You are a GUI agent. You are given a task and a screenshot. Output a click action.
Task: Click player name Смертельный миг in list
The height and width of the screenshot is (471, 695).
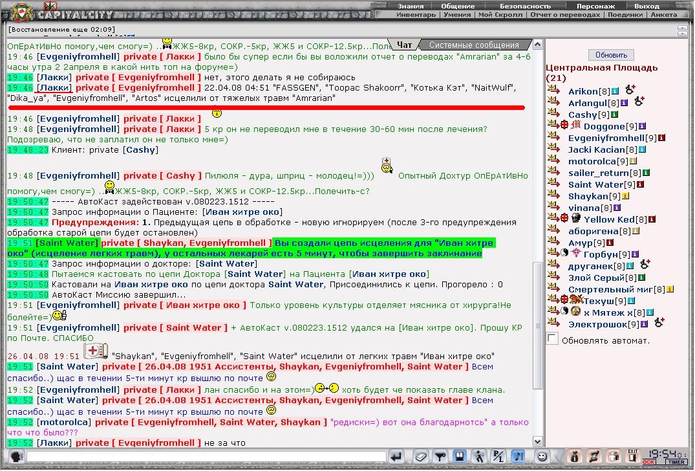610,289
